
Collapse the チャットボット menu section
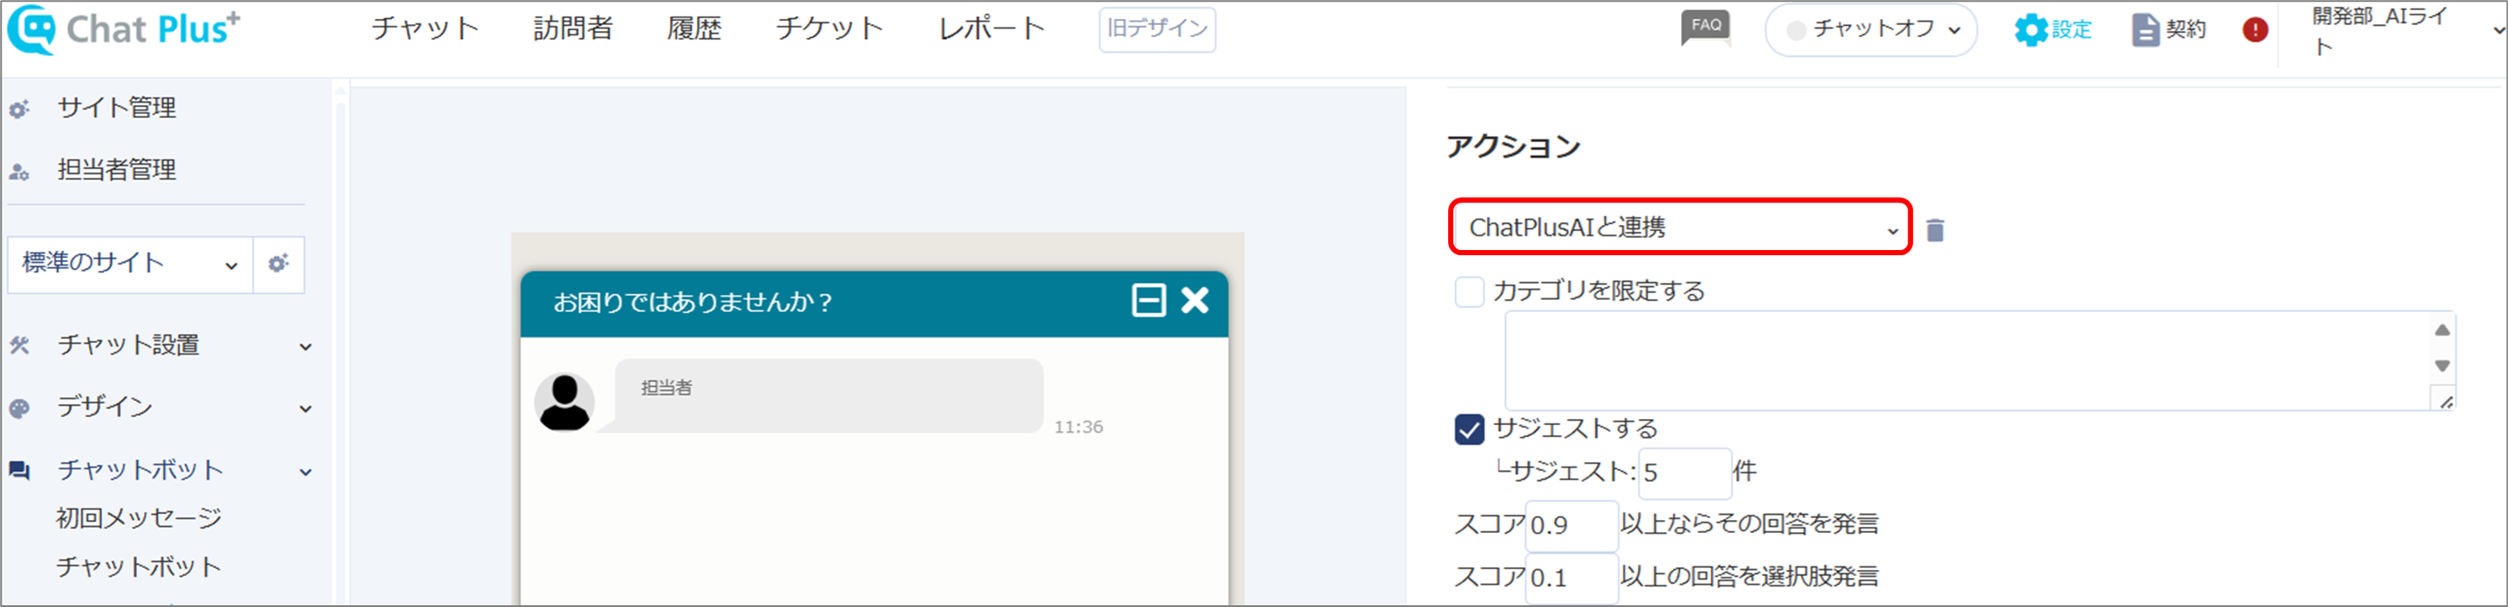[305, 472]
